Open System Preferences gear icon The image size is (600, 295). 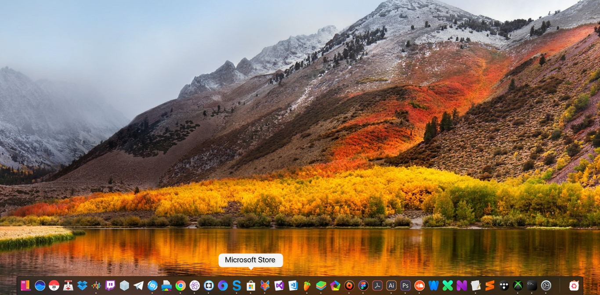coord(546,285)
